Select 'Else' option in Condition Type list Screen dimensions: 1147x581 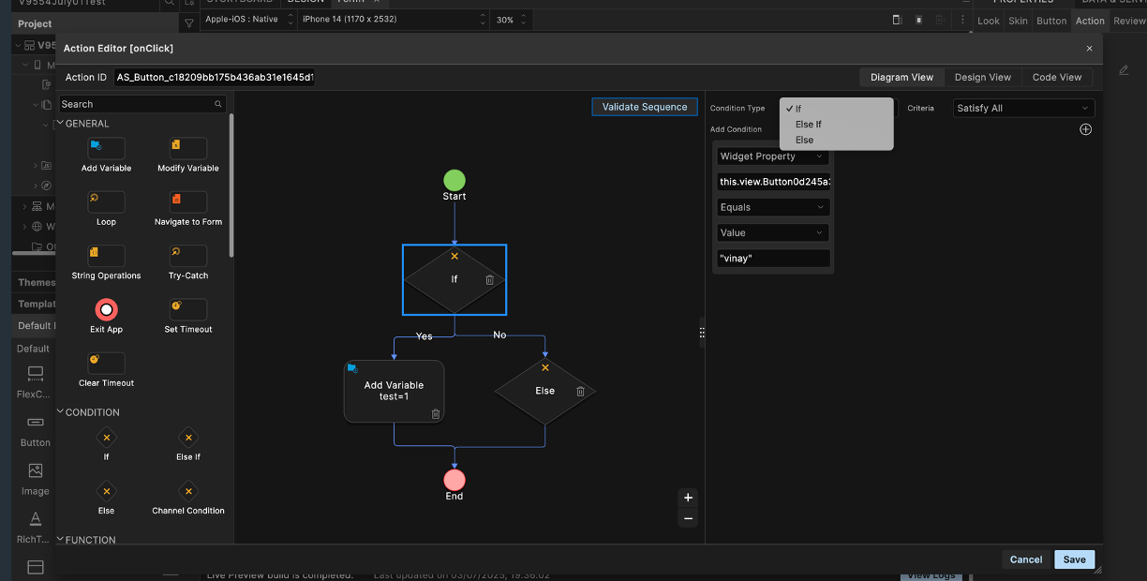coord(804,140)
